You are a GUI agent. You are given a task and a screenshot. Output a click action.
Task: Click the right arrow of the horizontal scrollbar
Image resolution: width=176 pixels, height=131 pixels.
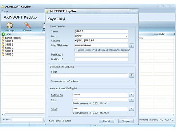point(173,114)
